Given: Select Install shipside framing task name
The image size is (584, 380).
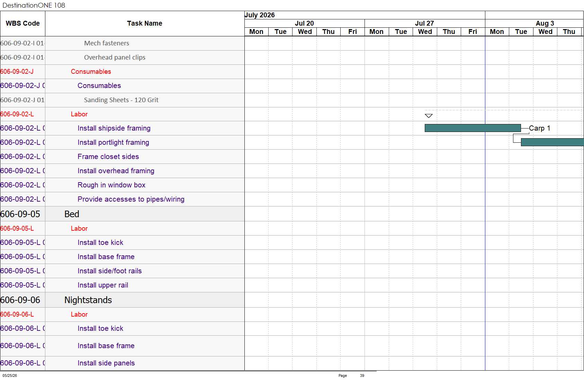Looking at the screenshot, I should click(114, 128).
